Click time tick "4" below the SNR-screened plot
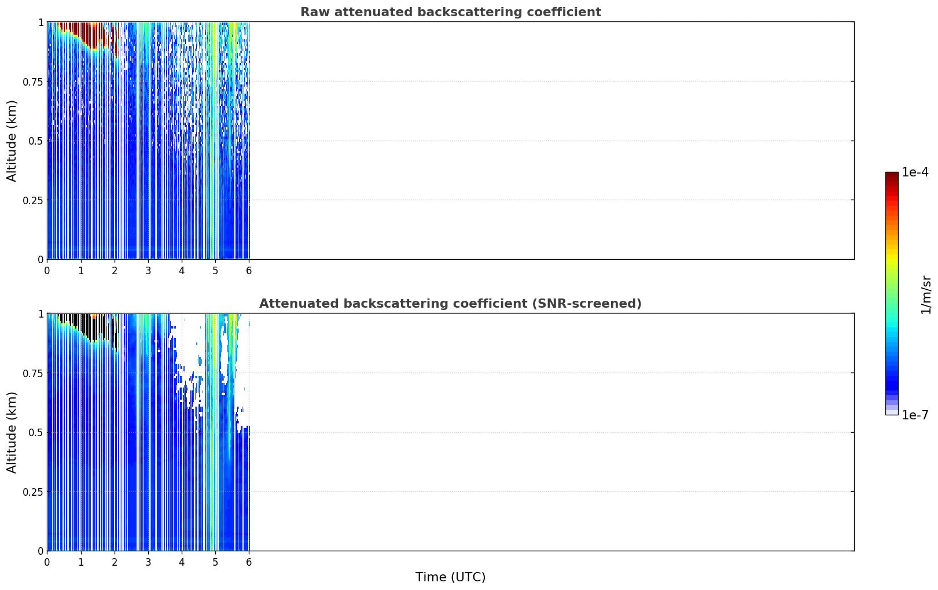The width and height of the screenshot is (938, 590). coord(182,562)
